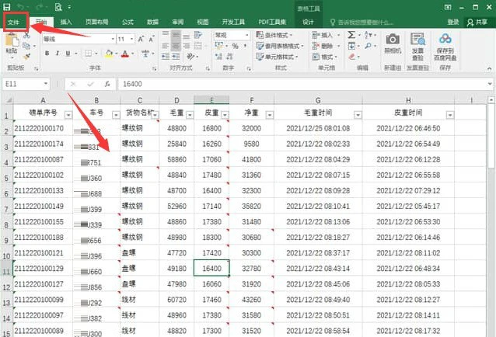
Task: Click the Clear eraser icon
Action: [351, 57]
